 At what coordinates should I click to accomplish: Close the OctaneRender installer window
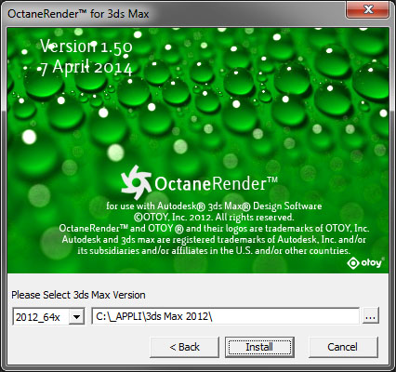pyautogui.click(x=368, y=9)
